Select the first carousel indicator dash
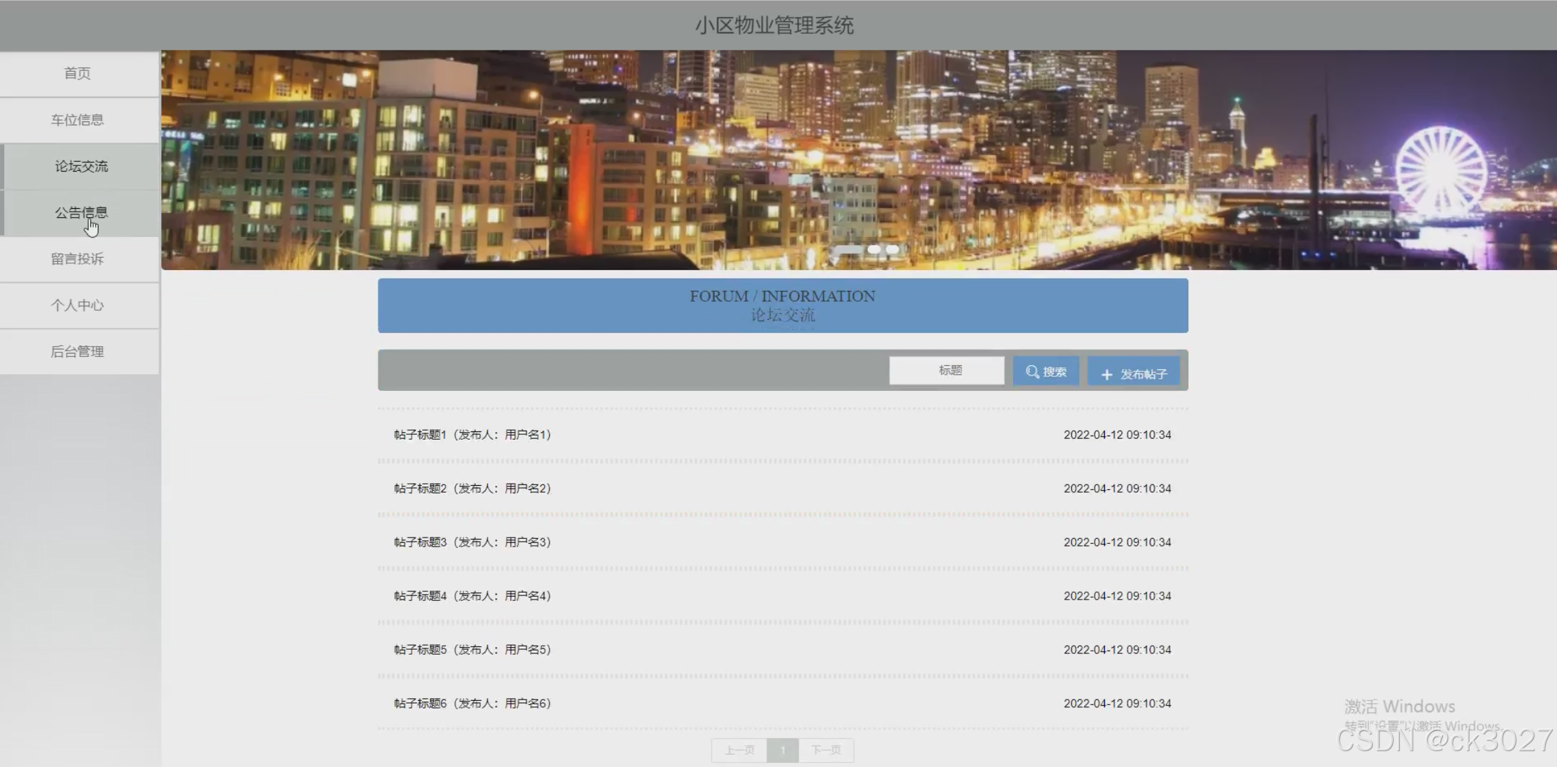Viewport: 1557px width, 767px height. coord(849,249)
